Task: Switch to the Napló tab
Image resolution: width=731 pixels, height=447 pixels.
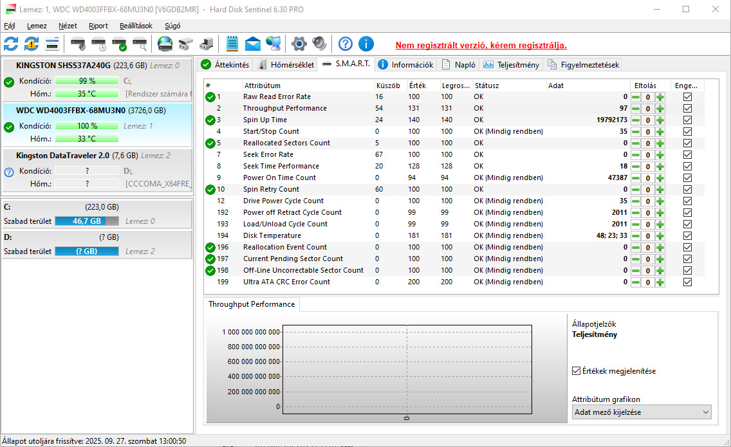Action: [x=459, y=65]
